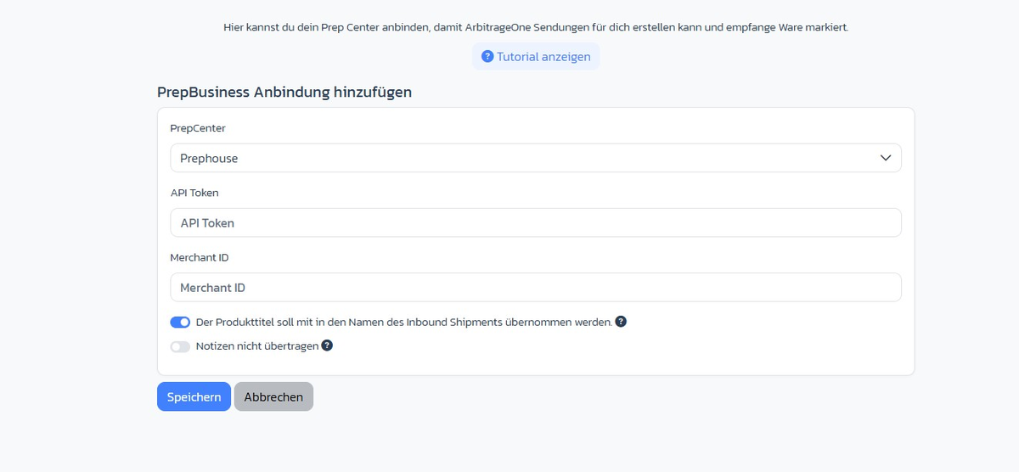Focus the API Token input field

pos(536,222)
